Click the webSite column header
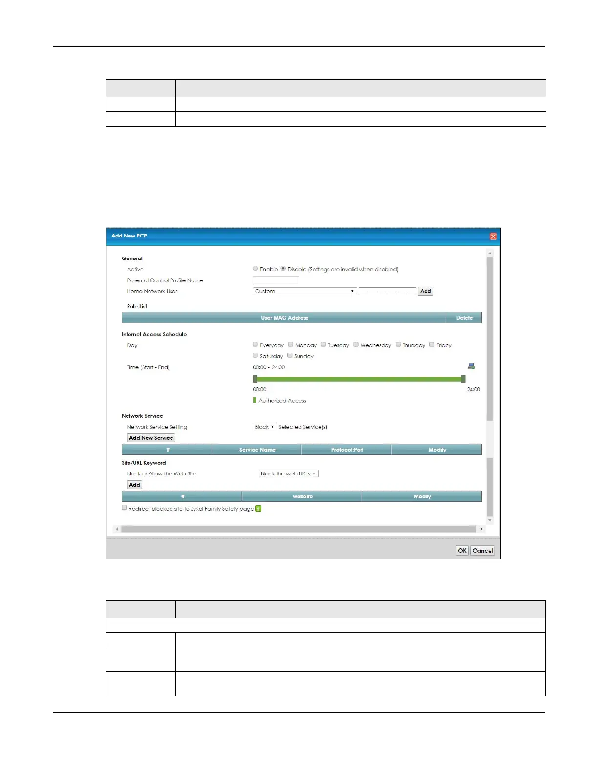 [302, 496]
